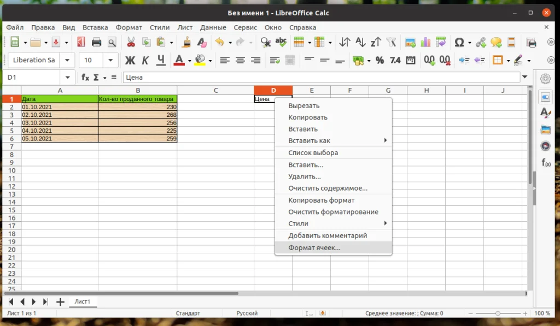This screenshot has height=326, width=560.
Task: Toggle italic formatting
Action: point(145,61)
